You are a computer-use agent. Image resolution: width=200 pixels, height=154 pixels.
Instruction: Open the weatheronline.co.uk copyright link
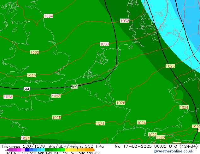[174, 151]
